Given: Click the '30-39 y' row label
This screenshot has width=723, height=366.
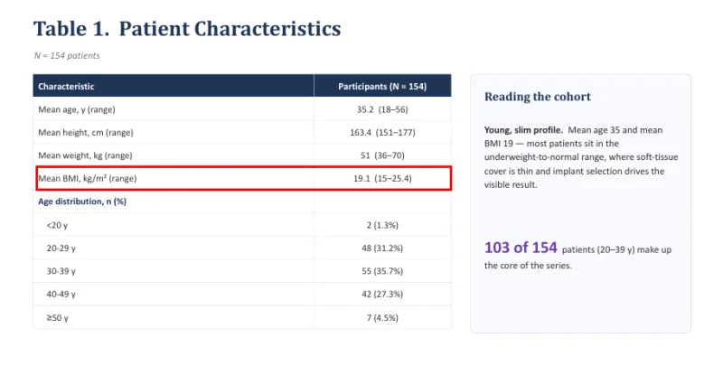Looking at the screenshot, I should [x=61, y=271].
